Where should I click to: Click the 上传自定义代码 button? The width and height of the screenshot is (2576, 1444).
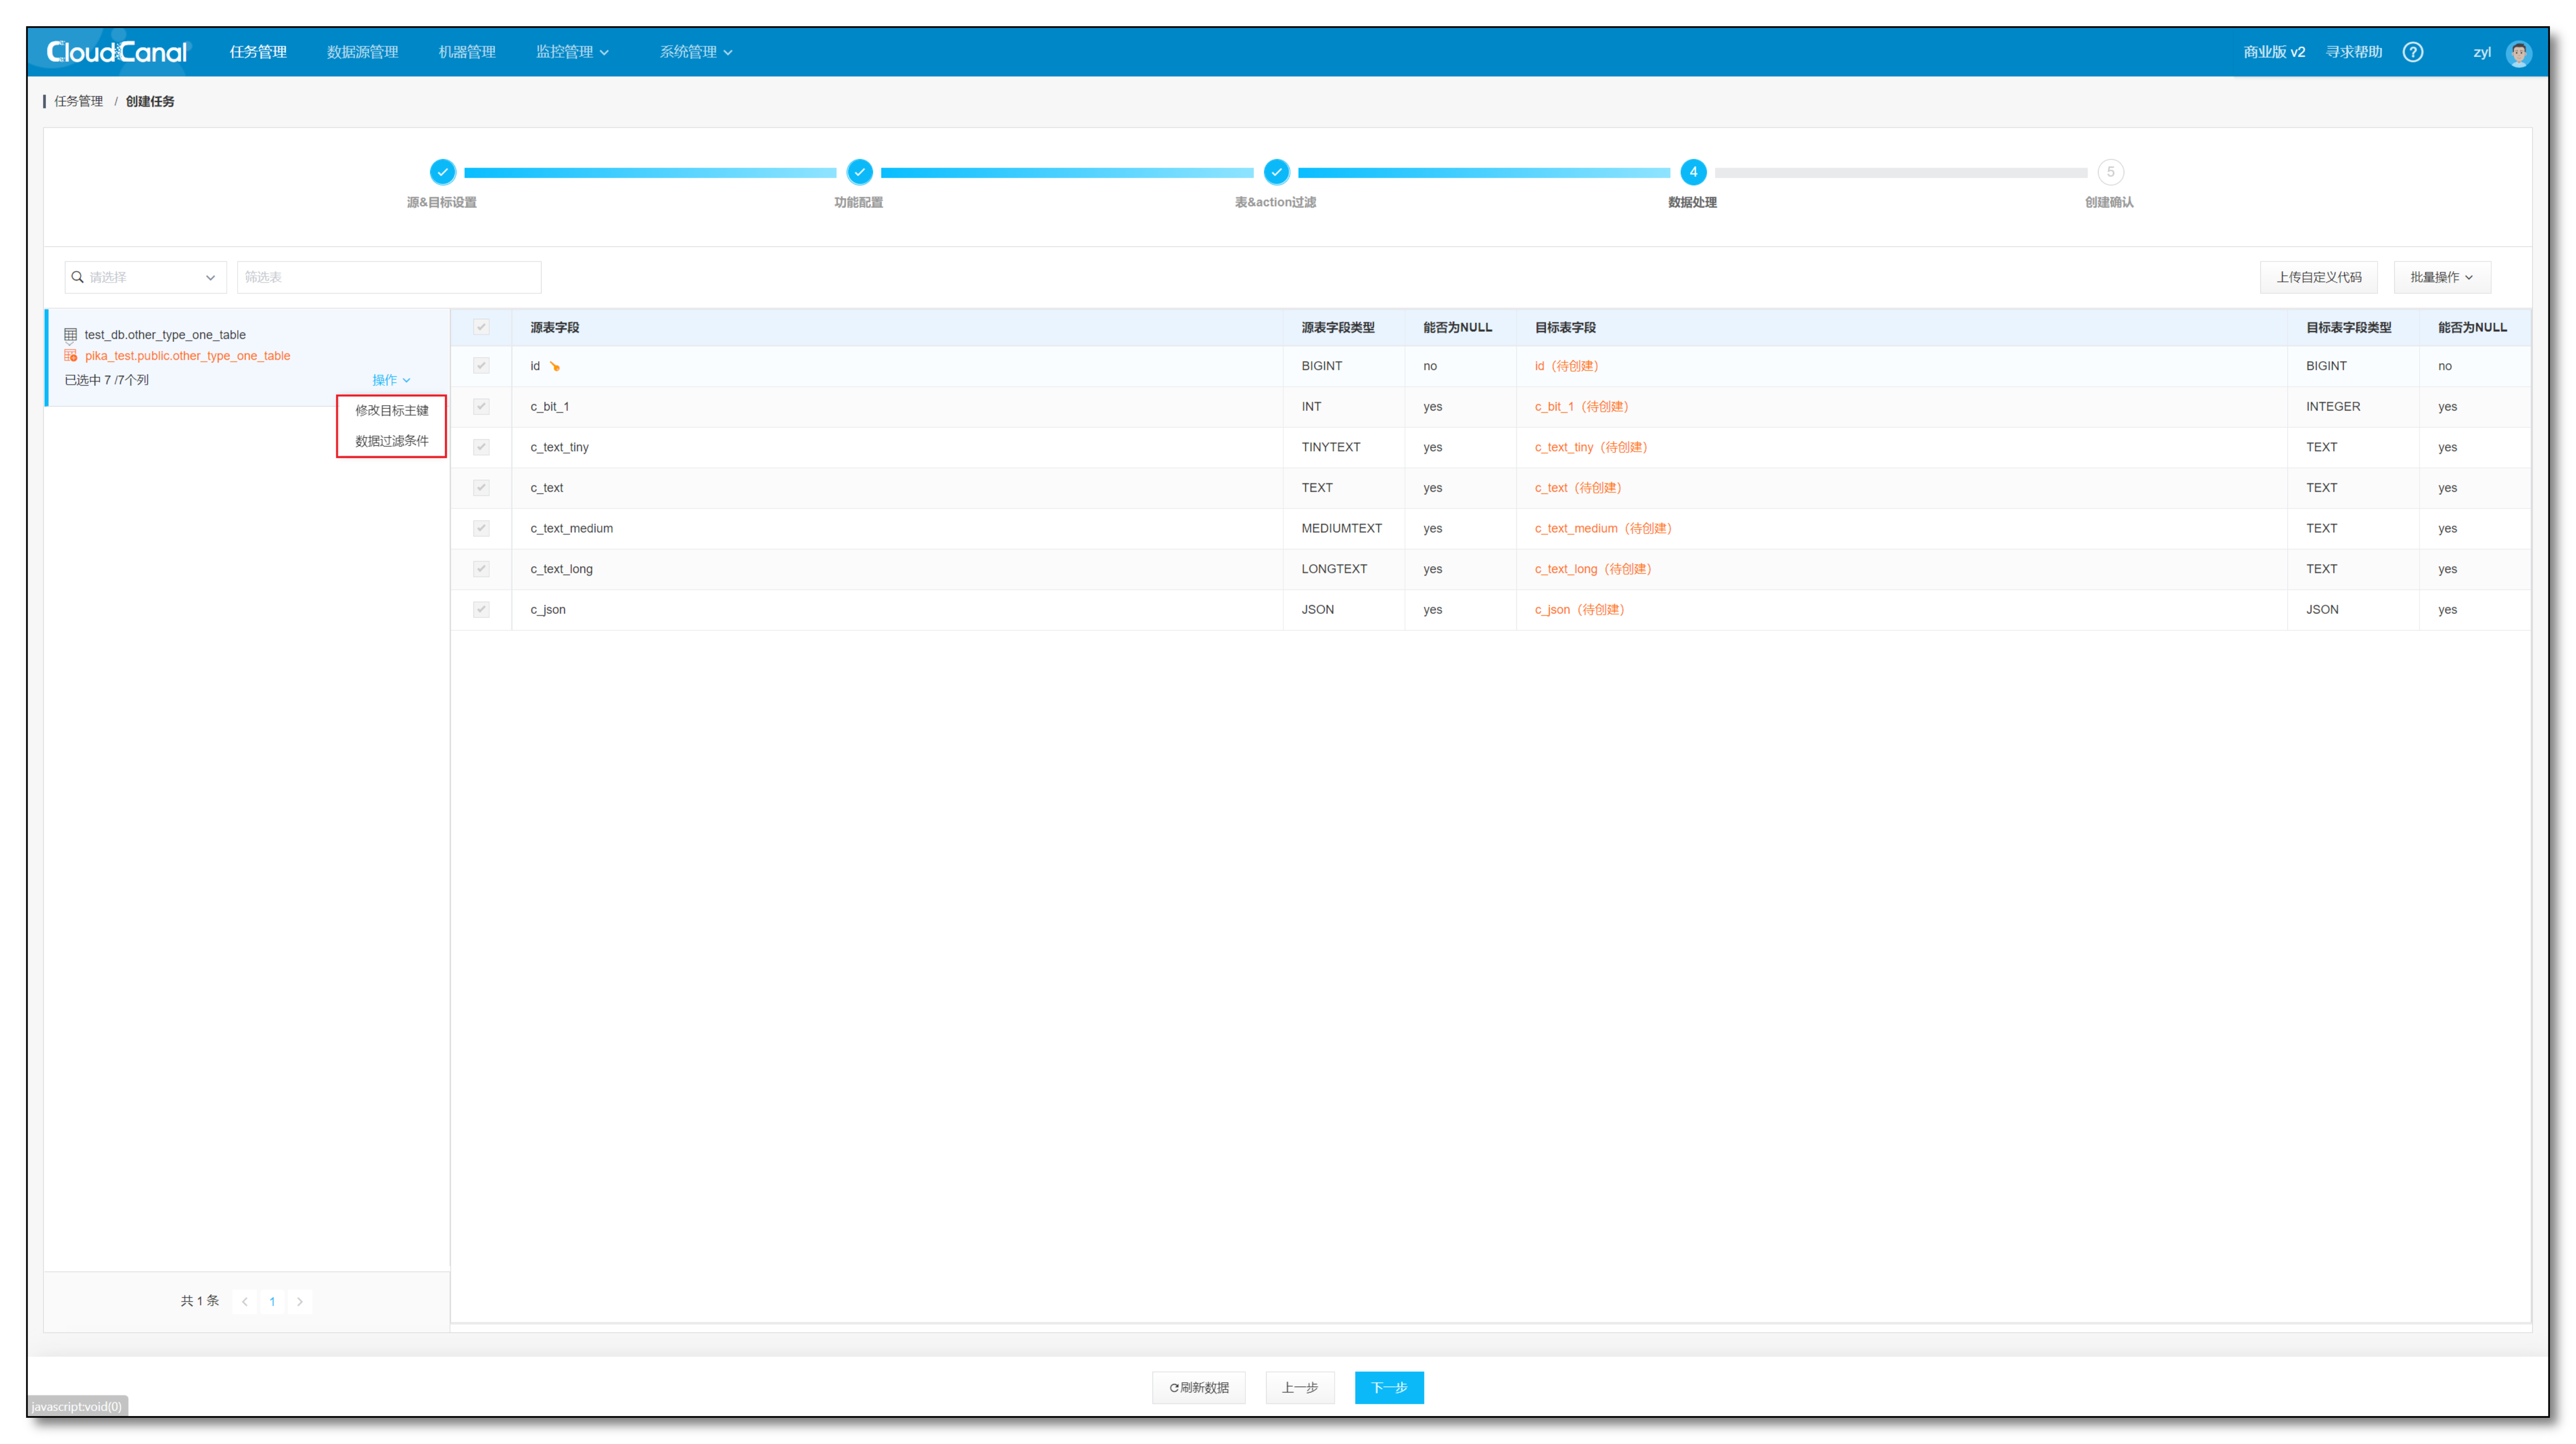coord(2318,277)
